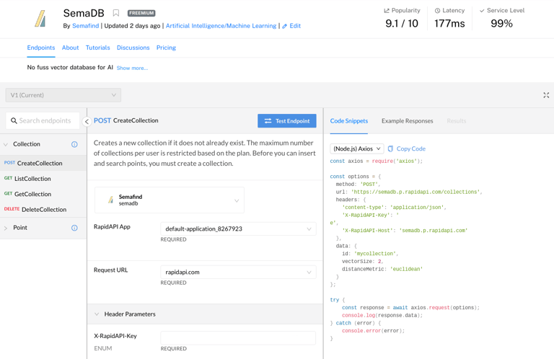Open the Example Responses tab
Image resolution: width=554 pixels, height=359 pixels.
pyautogui.click(x=407, y=121)
